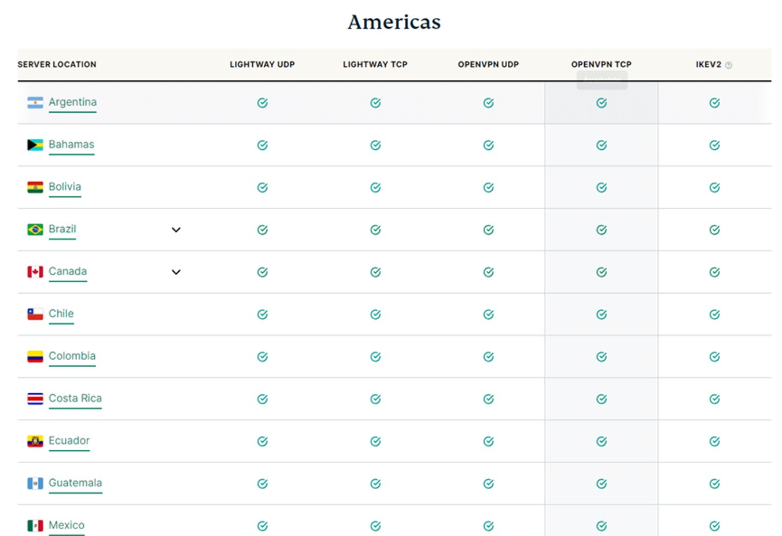Image resolution: width=782 pixels, height=536 pixels.
Task: Open the Bolivia location link
Action: 65,187
